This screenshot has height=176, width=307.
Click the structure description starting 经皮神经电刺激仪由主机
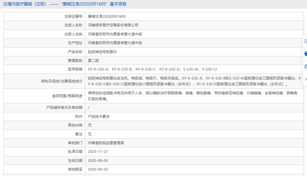(x=194, y=81)
